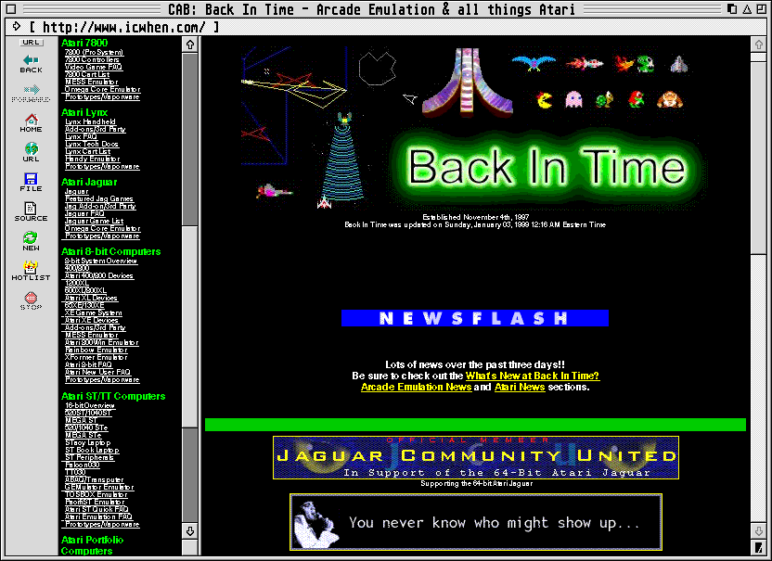Click the Atari 7800 section heading
The width and height of the screenshot is (772, 561).
[84, 43]
